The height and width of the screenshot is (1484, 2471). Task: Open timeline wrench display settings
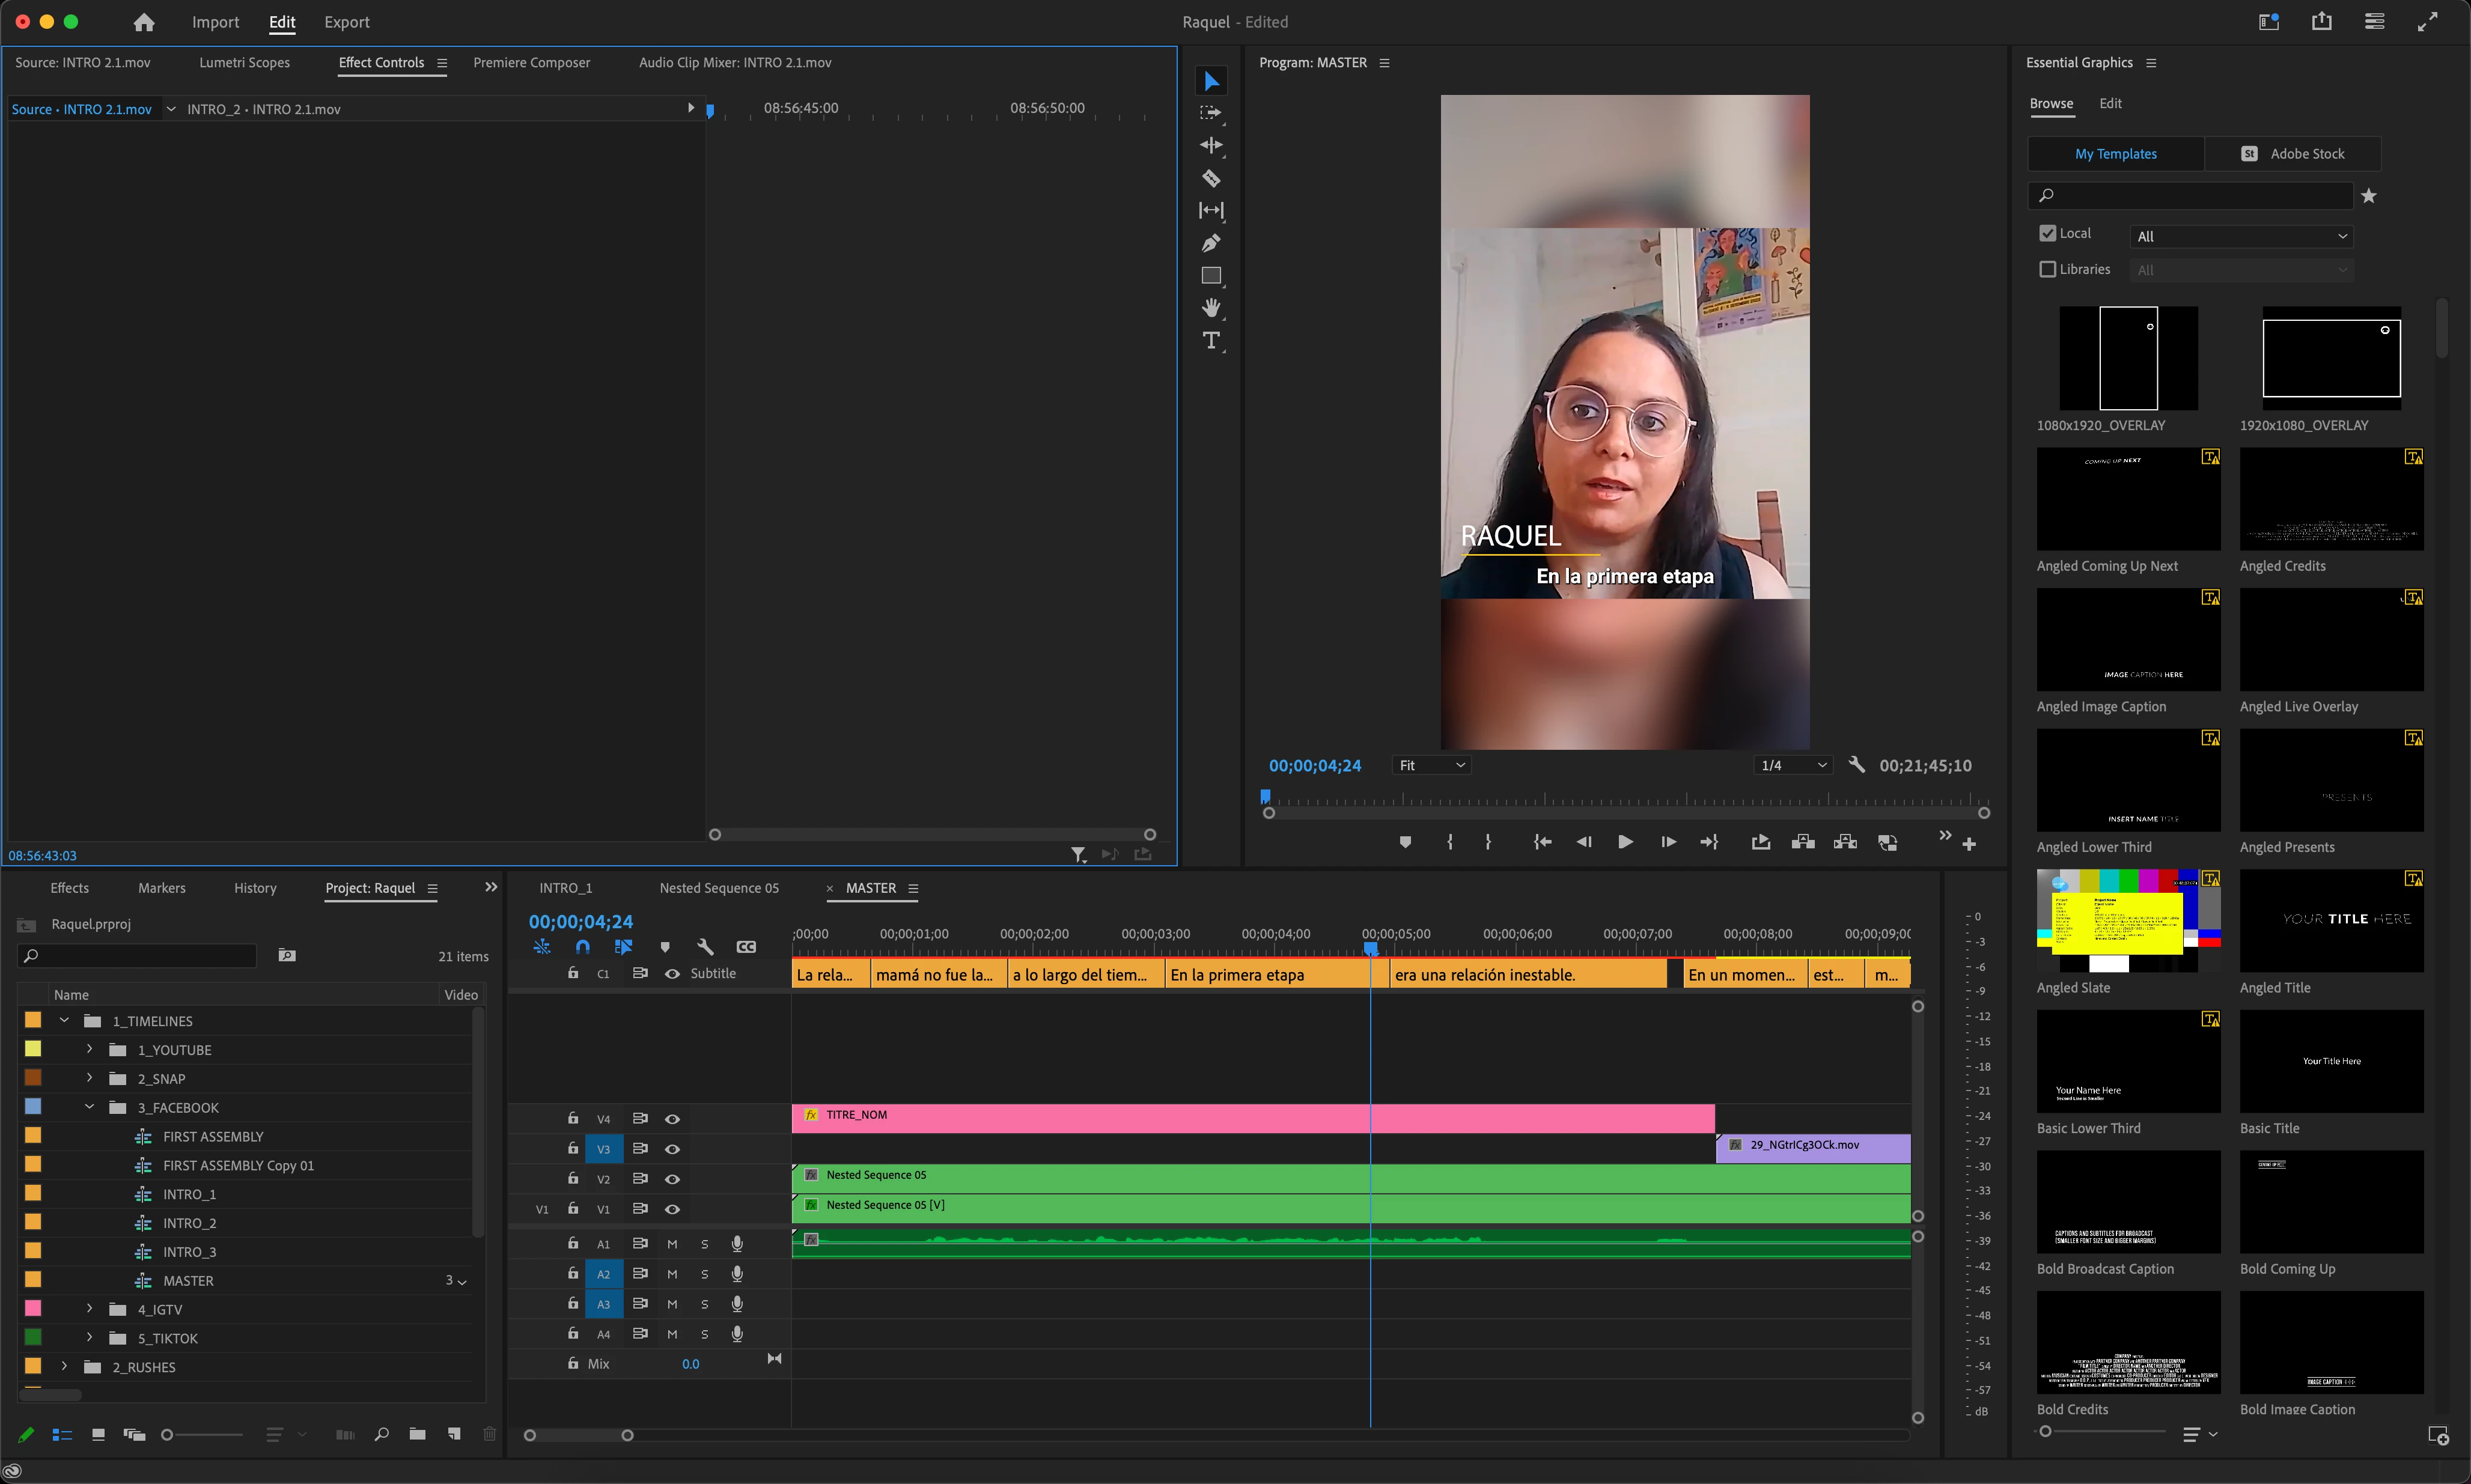(705, 946)
